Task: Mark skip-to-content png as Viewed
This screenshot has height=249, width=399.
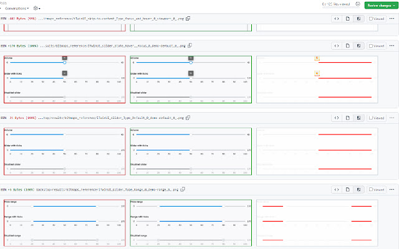Action: point(377,19)
